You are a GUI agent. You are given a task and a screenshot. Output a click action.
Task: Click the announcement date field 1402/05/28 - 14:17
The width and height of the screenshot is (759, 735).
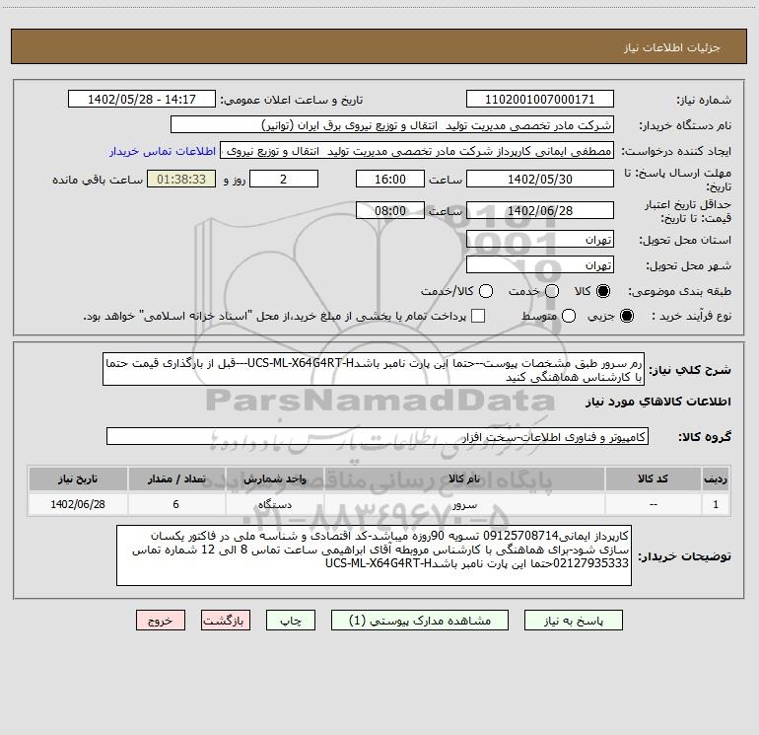[x=142, y=100]
